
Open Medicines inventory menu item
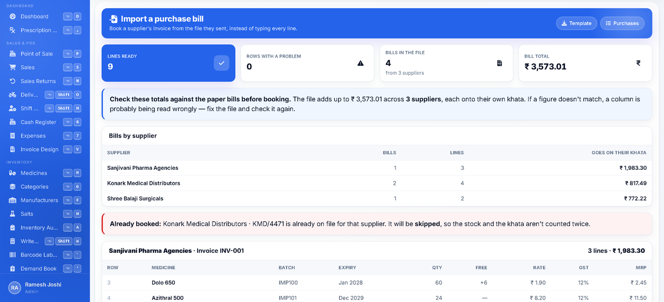[x=44, y=173]
